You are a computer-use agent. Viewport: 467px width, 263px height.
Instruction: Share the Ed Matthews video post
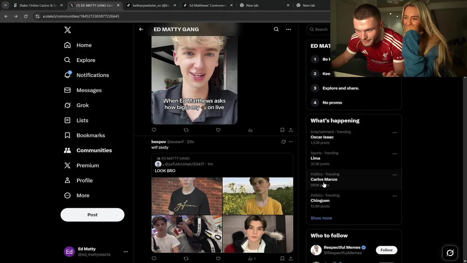[291, 130]
